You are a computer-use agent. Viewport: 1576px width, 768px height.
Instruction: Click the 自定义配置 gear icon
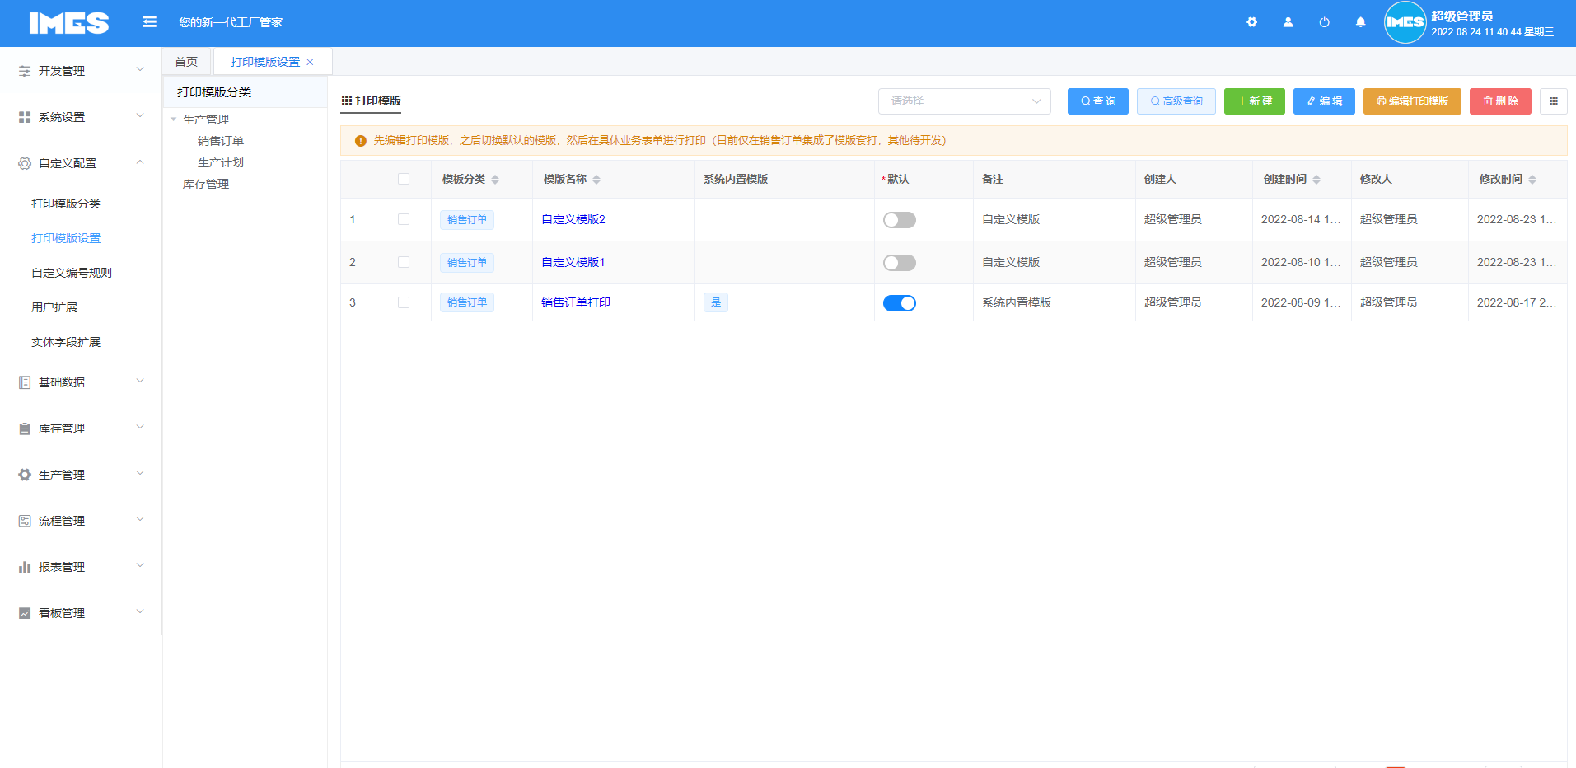tap(25, 163)
